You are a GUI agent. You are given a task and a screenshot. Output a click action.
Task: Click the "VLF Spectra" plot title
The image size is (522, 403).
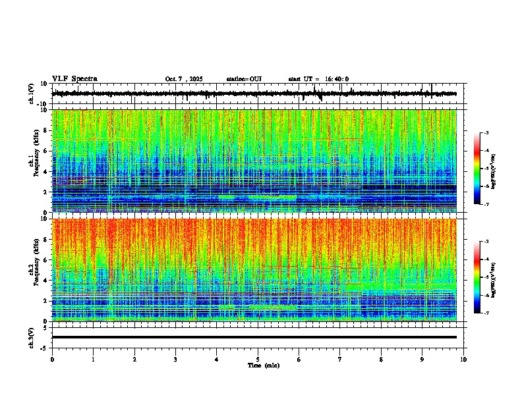[74, 79]
